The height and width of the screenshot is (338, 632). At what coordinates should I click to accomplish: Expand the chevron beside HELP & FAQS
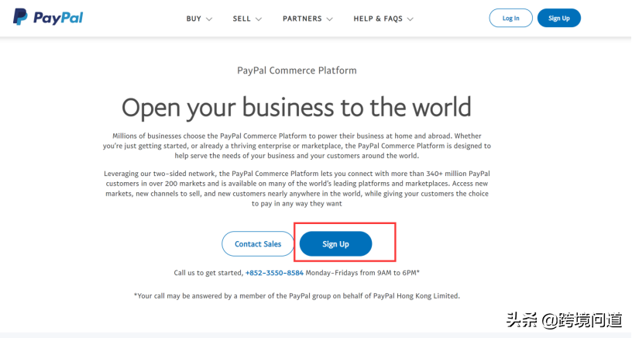[410, 19]
